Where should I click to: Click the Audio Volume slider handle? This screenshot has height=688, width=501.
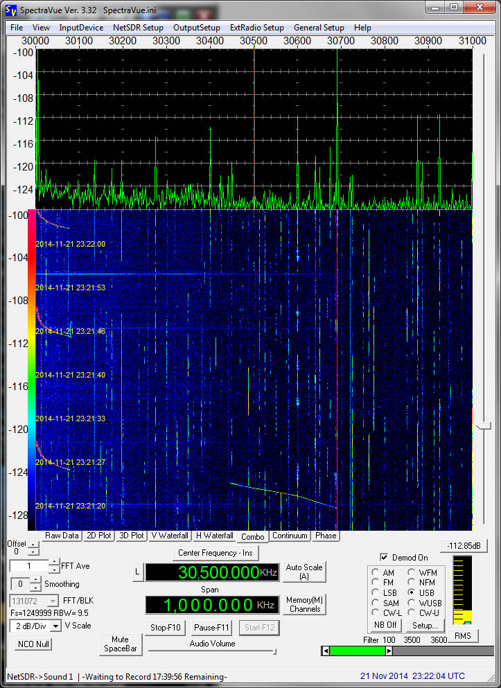pos(274,651)
